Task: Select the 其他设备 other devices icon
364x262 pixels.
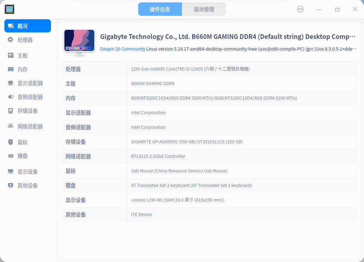Action: pos(10,185)
